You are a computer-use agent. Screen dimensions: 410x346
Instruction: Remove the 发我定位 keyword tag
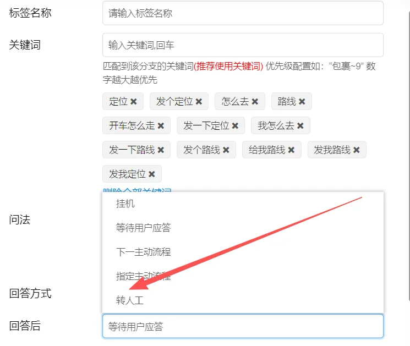[x=152, y=174]
